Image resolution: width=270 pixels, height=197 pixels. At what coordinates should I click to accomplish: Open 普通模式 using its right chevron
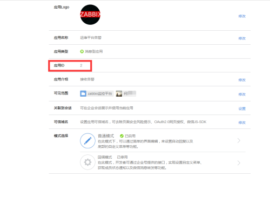(239, 140)
